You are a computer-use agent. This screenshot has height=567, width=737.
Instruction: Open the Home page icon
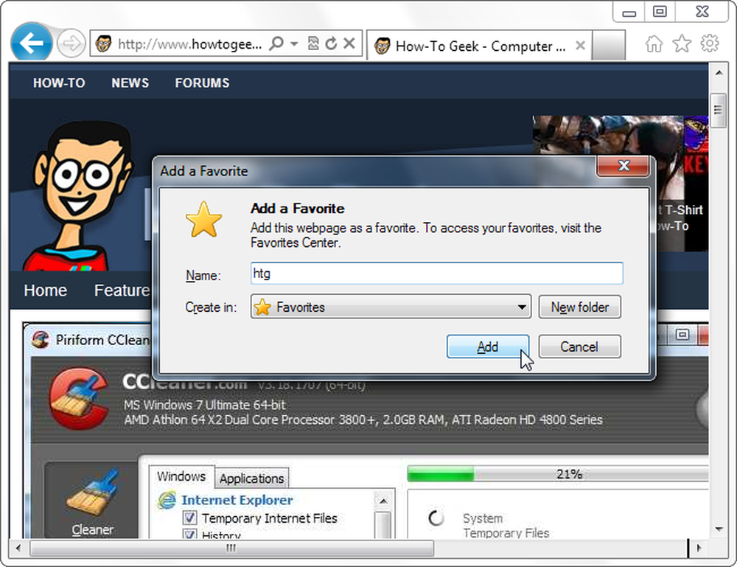pos(654,44)
